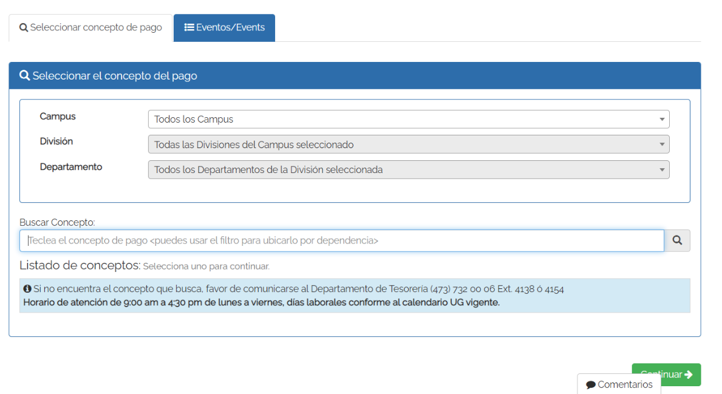Click the Horario de atención notice text
The image size is (722, 394).
click(262, 302)
